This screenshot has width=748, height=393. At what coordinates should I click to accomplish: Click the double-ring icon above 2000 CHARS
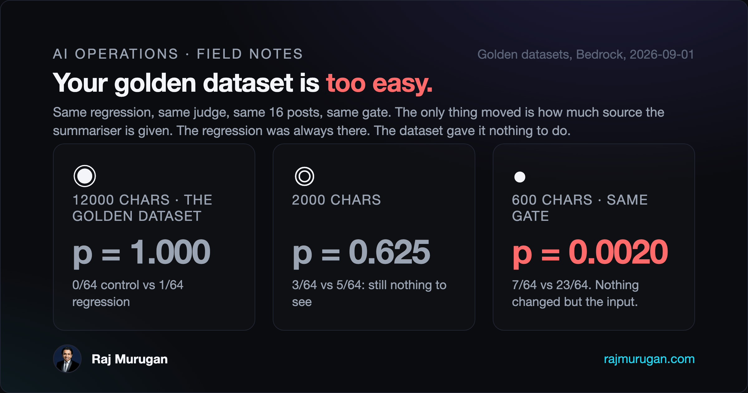304,177
